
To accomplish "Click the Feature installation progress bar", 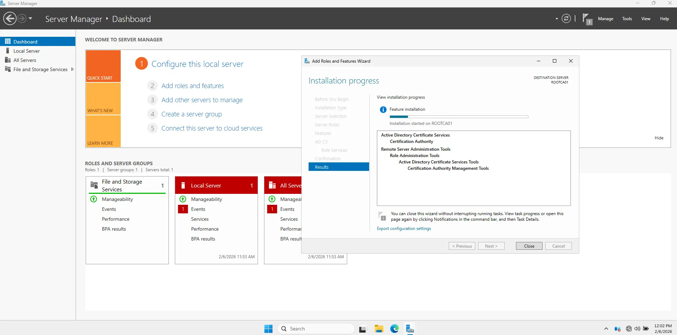I will [459, 117].
